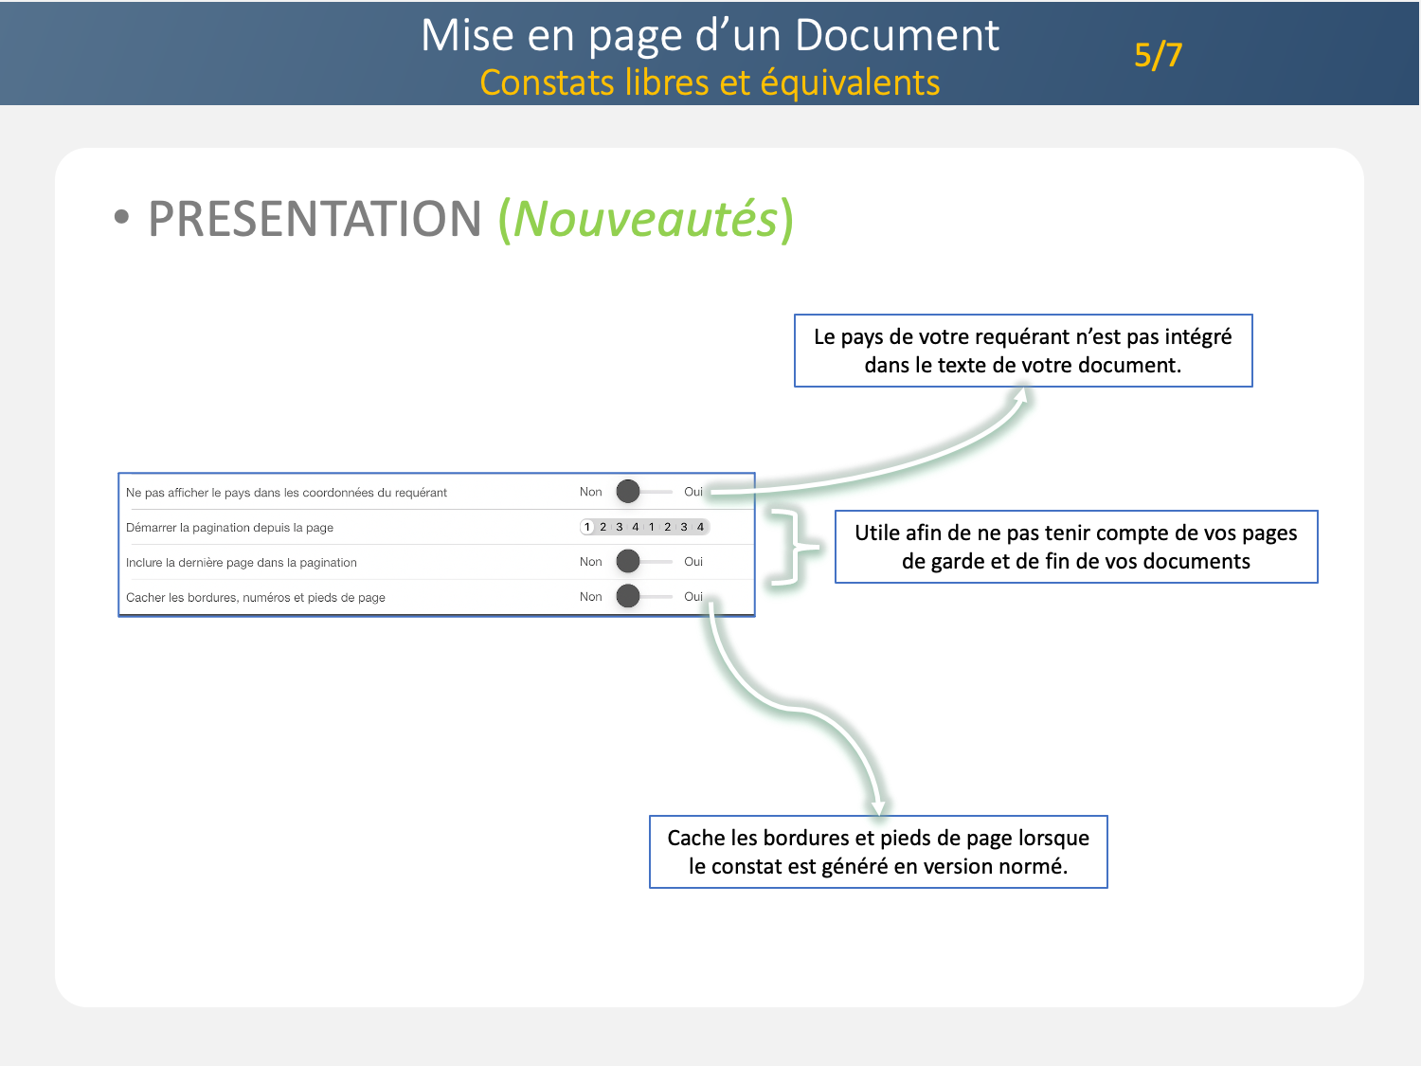This screenshot has width=1421, height=1066.
Task: Click 'Non' label for hiding requérant country
Action: coord(590,492)
